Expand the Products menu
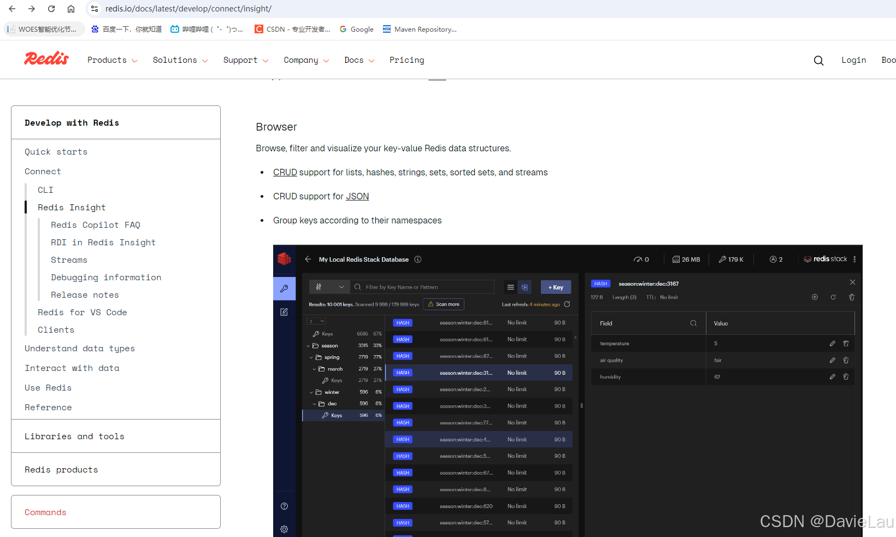This screenshot has height=537, width=896. [113, 60]
